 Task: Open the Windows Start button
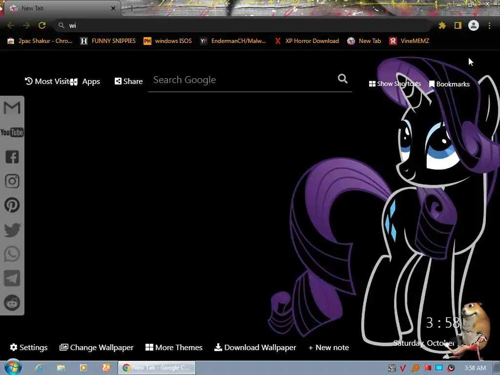(13, 367)
